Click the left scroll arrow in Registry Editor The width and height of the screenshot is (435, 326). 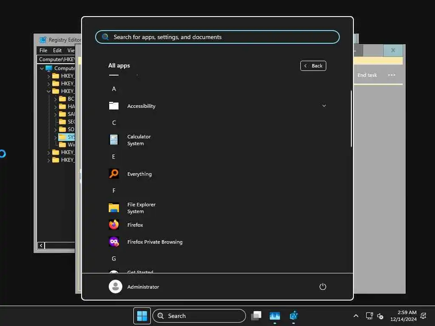(x=41, y=245)
